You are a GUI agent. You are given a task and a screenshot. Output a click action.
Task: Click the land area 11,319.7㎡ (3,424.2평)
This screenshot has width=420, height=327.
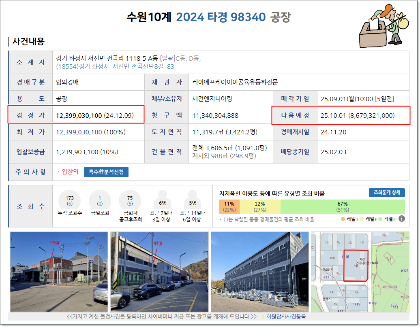(x=225, y=132)
